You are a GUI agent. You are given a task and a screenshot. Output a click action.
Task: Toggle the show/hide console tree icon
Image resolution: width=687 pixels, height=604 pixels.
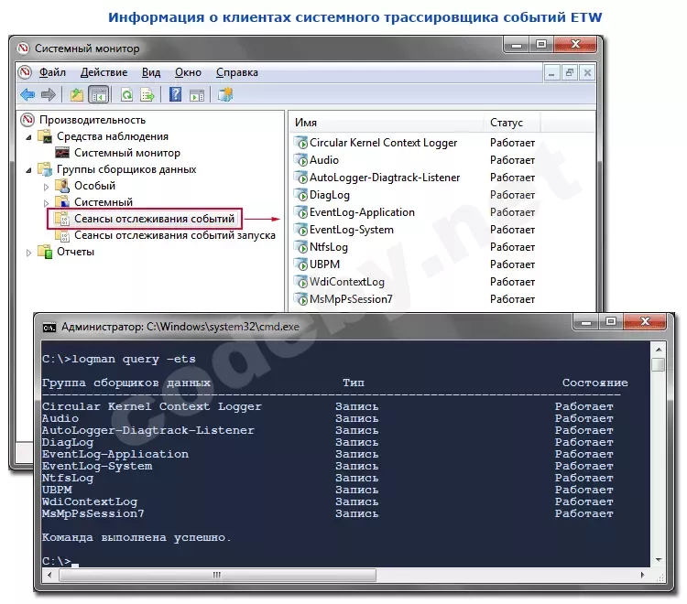(x=99, y=94)
